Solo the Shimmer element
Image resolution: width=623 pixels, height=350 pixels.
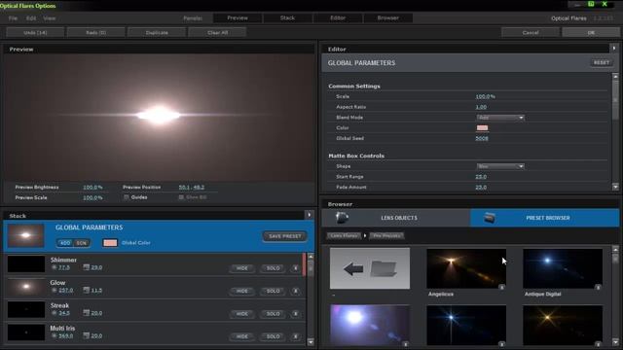coord(273,268)
